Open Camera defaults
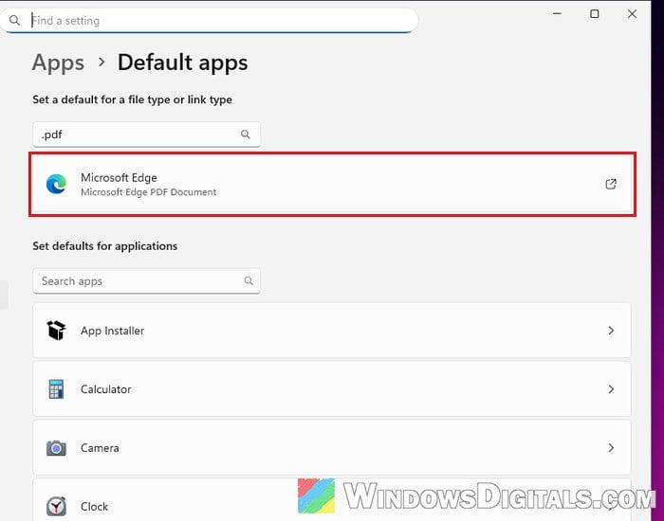Image resolution: width=664 pixels, height=521 pixels. (332, 448)
